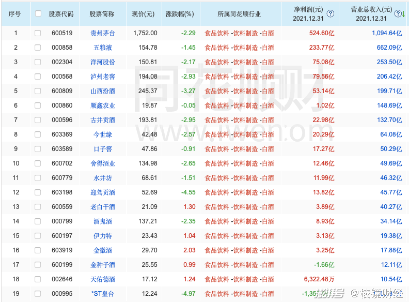Screen dimensions: 409x302
Task: Tick checkbox for 000596 古井贡酒 row
Action: [38, 120]
